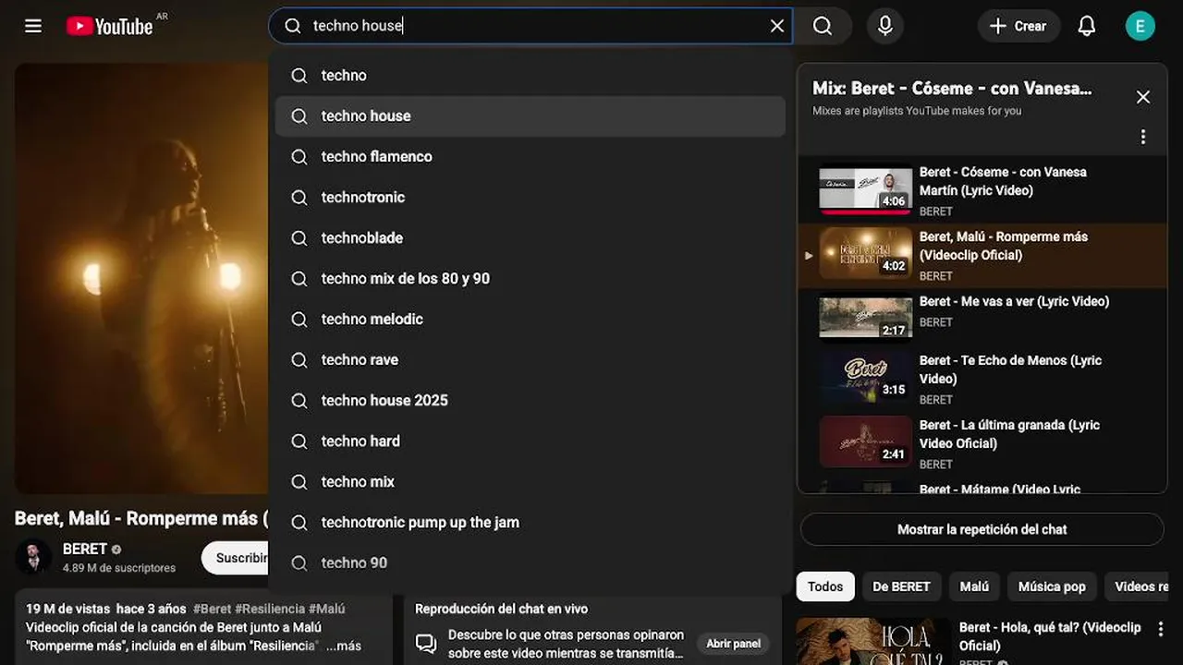Open the hamburger guide menu

(33, 26)
